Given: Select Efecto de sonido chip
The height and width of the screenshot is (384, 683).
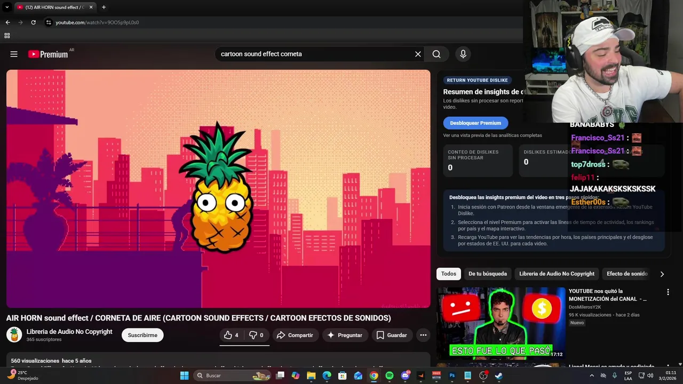Looking at the screenshot, I should [x=627, y=274].
